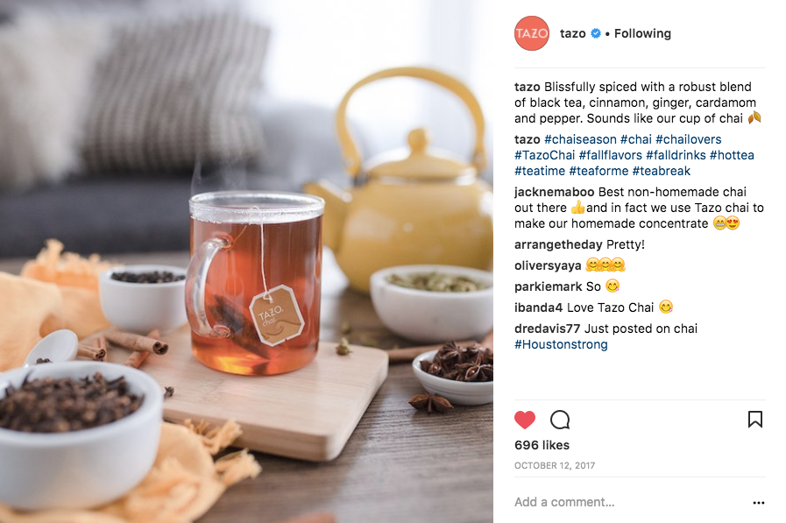Visit ibanda4's profile
The width and height of the screenshot is (786, 523).
[x=538, y=307]
